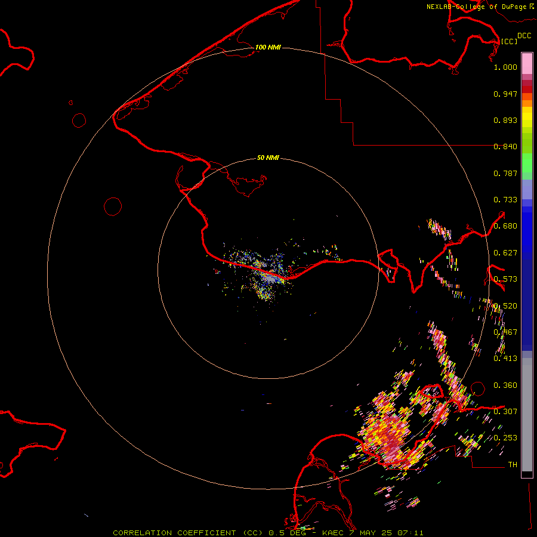The height and width of the screenshot is (537, 537).
Task: Click the 100 NMI range ring label
Action: click(x=268, y=47)
